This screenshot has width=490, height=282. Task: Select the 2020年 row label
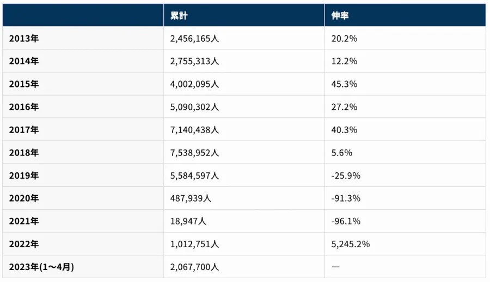[x=24, y=198]
